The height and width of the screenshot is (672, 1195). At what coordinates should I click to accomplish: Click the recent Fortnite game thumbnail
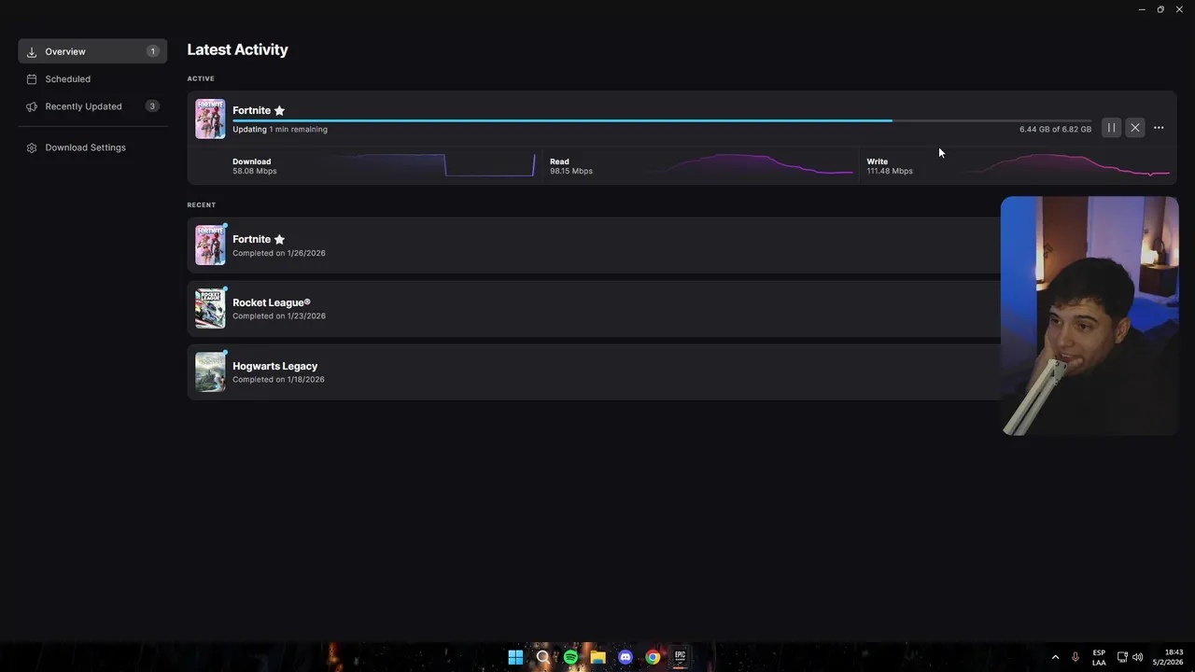[x=210, y=245]
